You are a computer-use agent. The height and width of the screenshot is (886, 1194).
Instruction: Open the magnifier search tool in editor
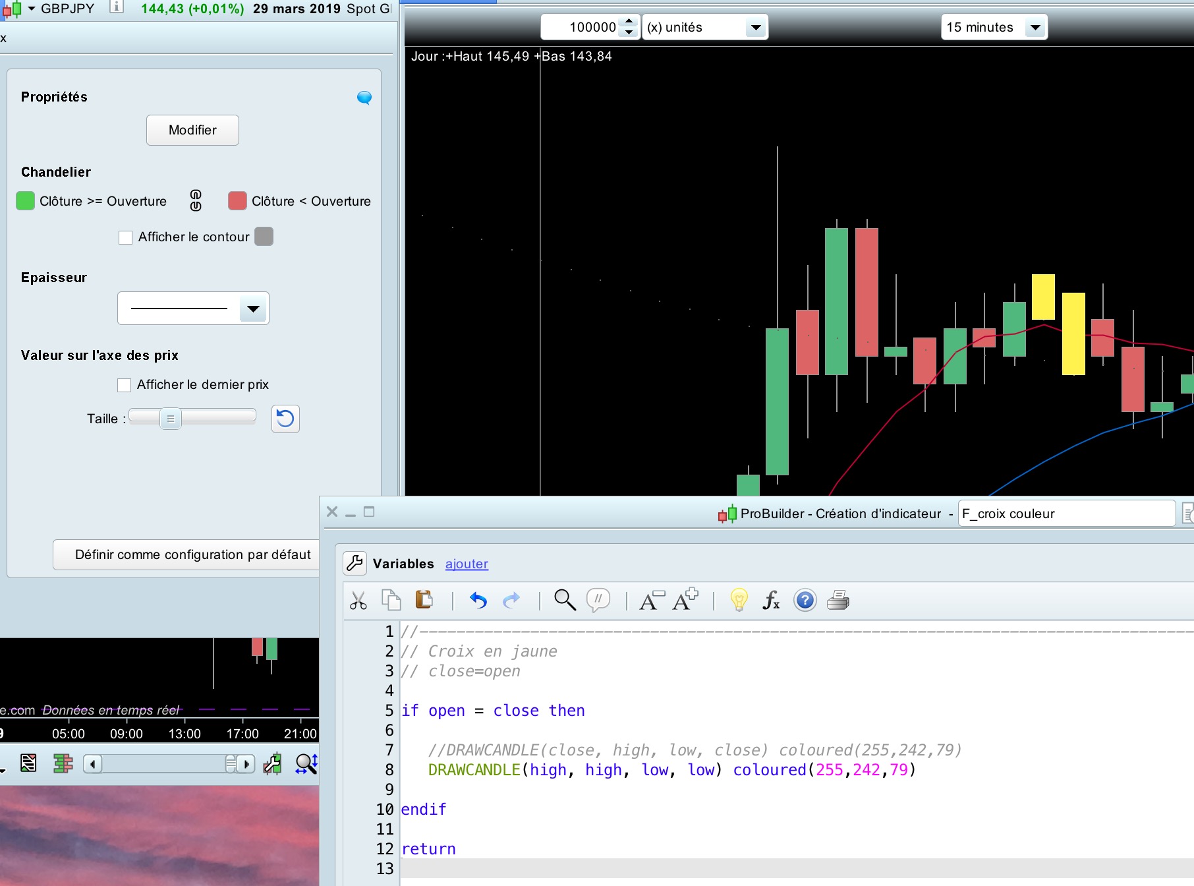coord(565,601)
